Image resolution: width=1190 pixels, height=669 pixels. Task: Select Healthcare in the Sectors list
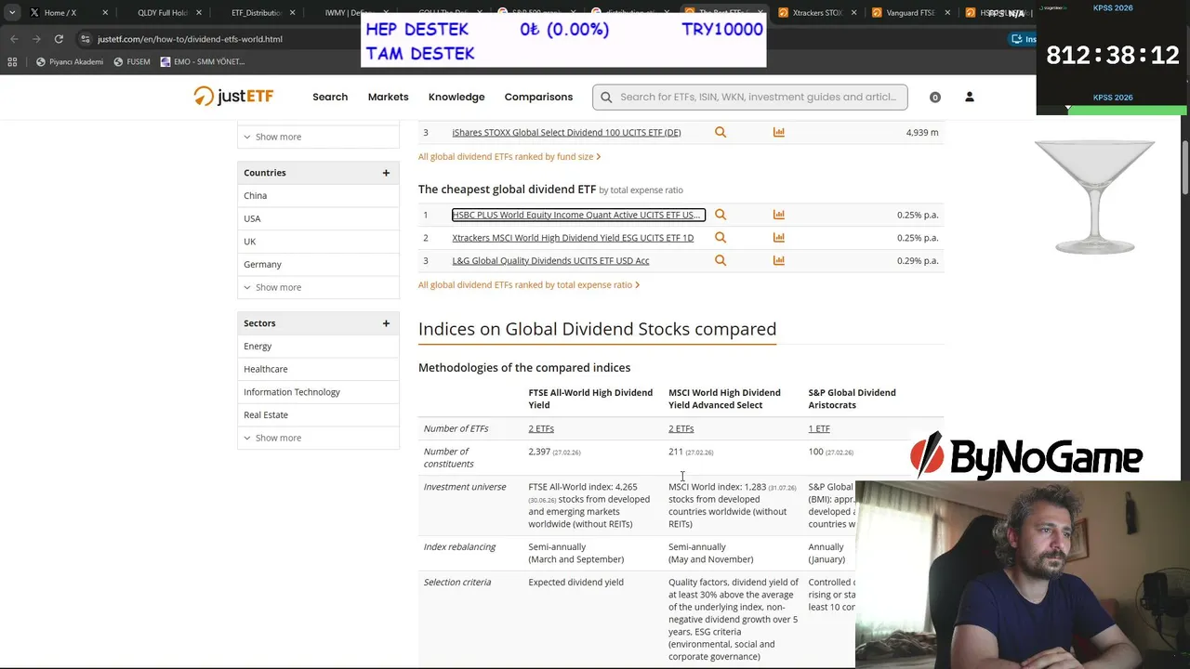[265, 369]
